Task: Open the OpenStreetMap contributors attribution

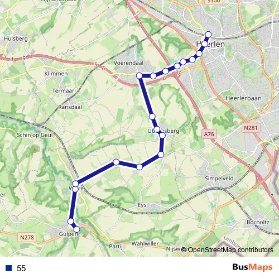Action: [x=228, y=249]
